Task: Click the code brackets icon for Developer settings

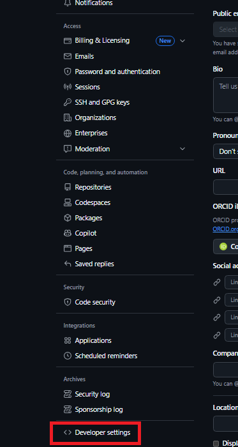Action: tap(68, 432)
